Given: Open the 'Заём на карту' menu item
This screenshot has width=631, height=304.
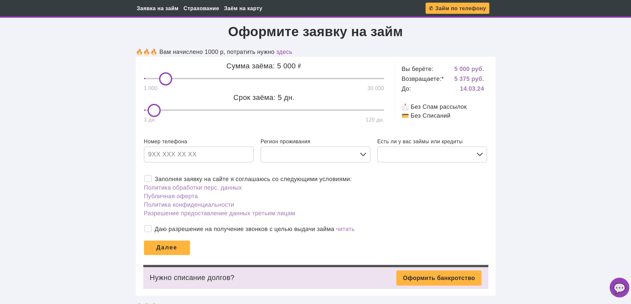Looking at the screenshot, I should pos(243,8).
